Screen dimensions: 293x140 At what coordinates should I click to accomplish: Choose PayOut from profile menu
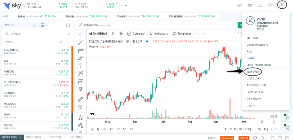click(x=251, y=58)
